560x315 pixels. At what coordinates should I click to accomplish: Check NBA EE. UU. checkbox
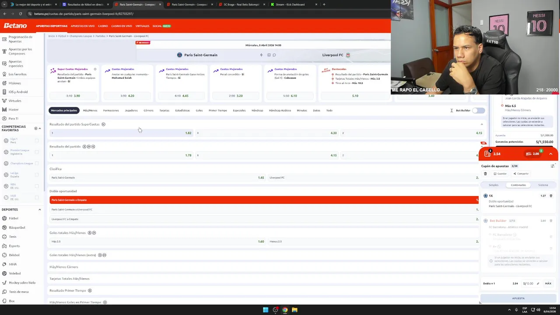(37, 186)
